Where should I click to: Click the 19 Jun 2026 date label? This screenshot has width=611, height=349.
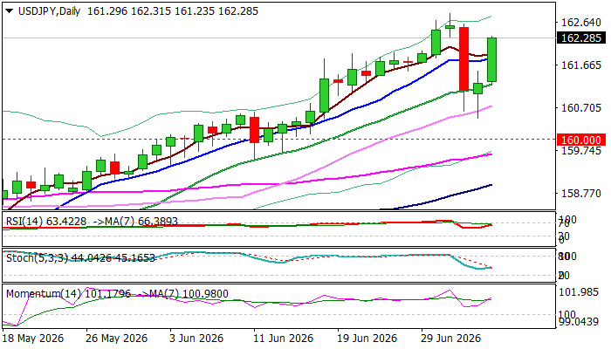[x=367, y=338]
